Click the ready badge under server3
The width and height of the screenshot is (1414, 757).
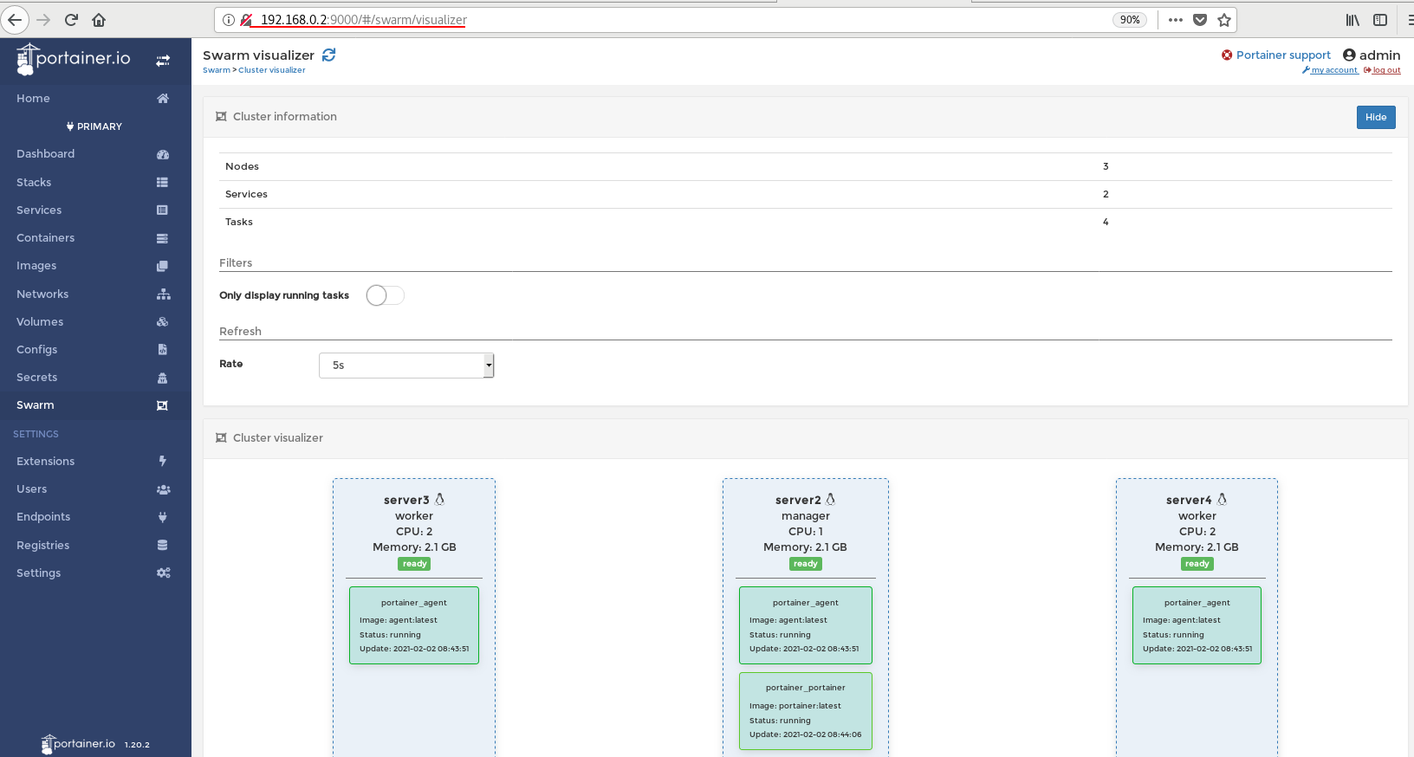(x=414, y=564)
